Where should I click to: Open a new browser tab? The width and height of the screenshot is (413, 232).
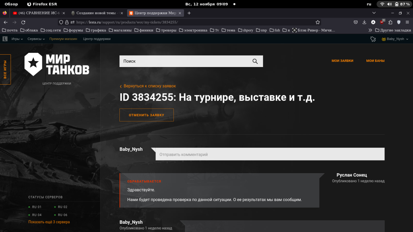(x=189, y=13)
